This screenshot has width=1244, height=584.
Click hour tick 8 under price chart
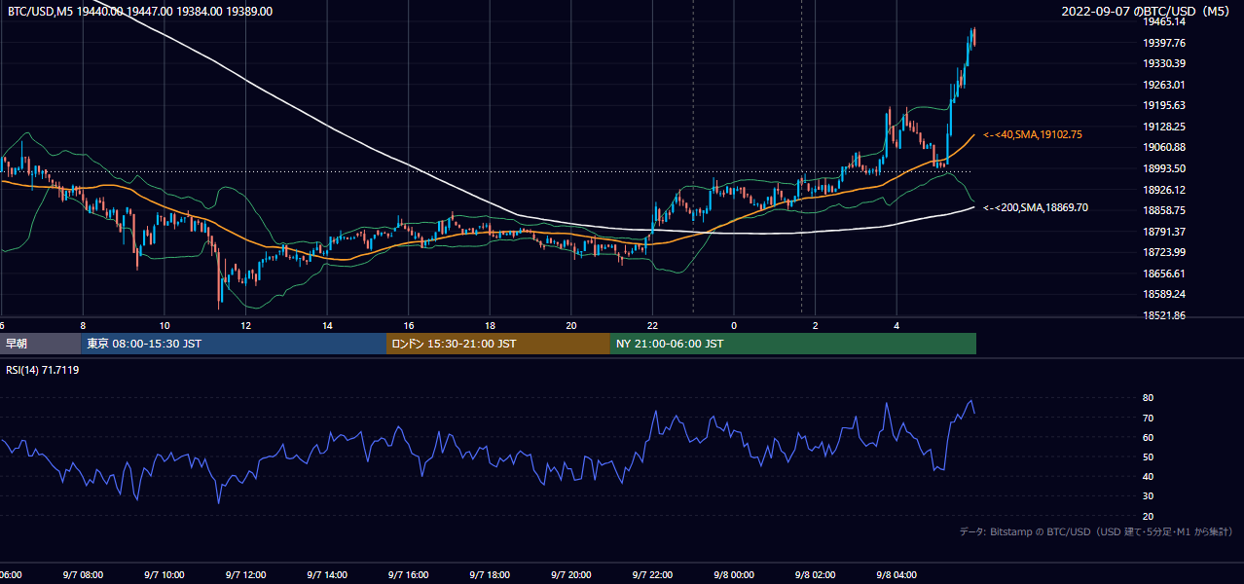click(83, 325)
